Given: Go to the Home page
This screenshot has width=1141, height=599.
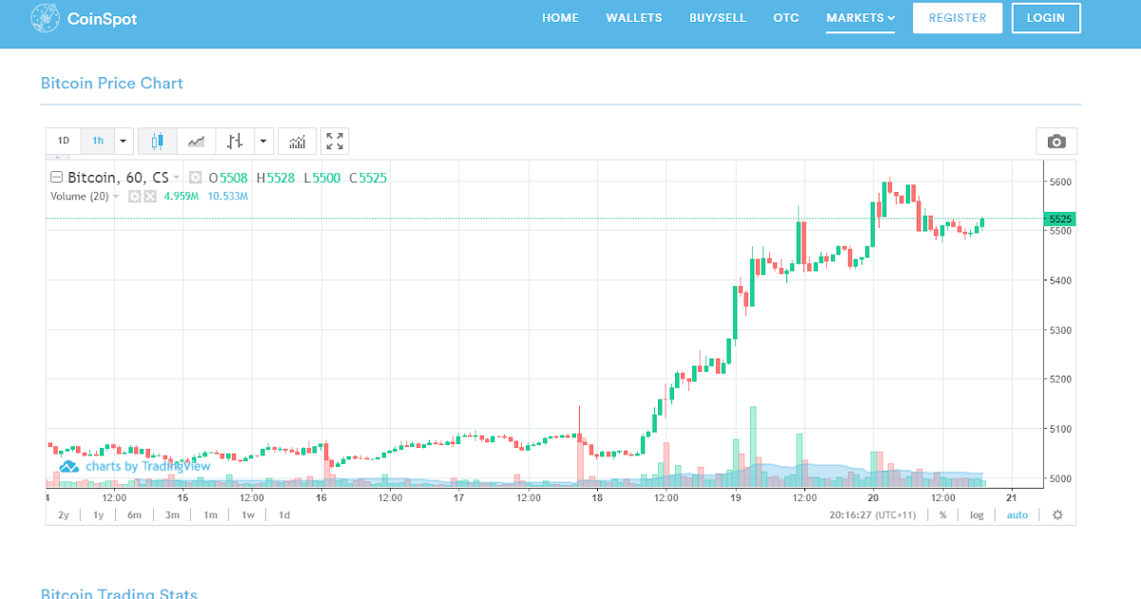Looking at the screenshot, I should point(560,18).
